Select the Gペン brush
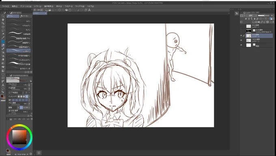The width and height of the screenshot is (276, 156). click(19, 21)
